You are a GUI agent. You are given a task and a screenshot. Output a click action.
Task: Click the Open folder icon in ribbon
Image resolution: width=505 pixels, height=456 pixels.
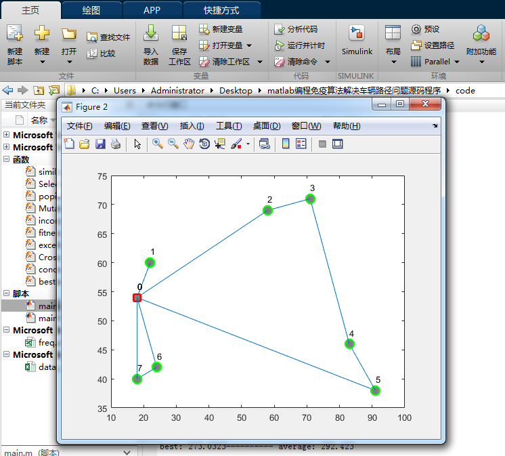point(69,33)
